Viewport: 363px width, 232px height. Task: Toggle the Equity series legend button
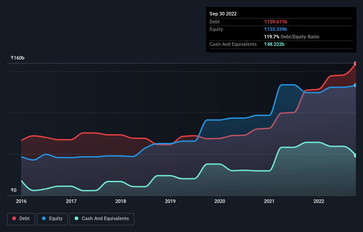coord(52,219)
